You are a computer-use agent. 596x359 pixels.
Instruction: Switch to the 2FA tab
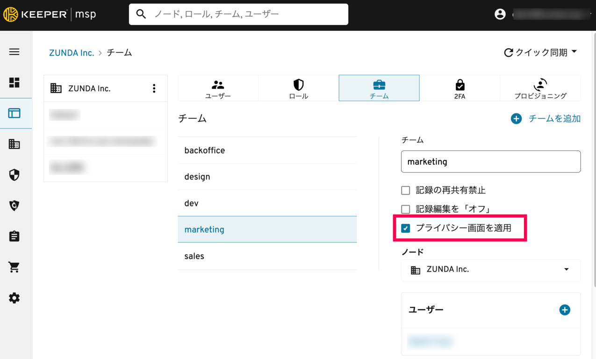click(460, 88)
